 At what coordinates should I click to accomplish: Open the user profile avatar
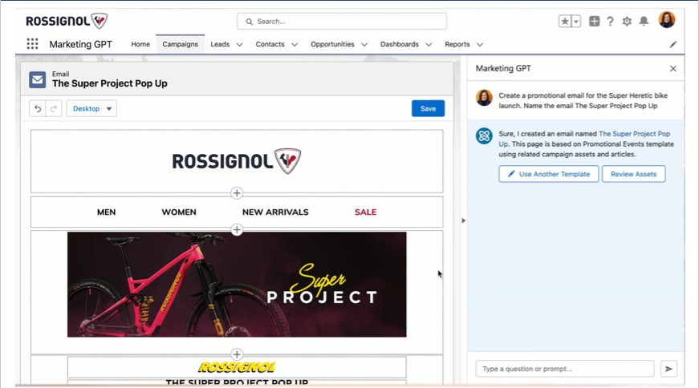pos(667,19)
